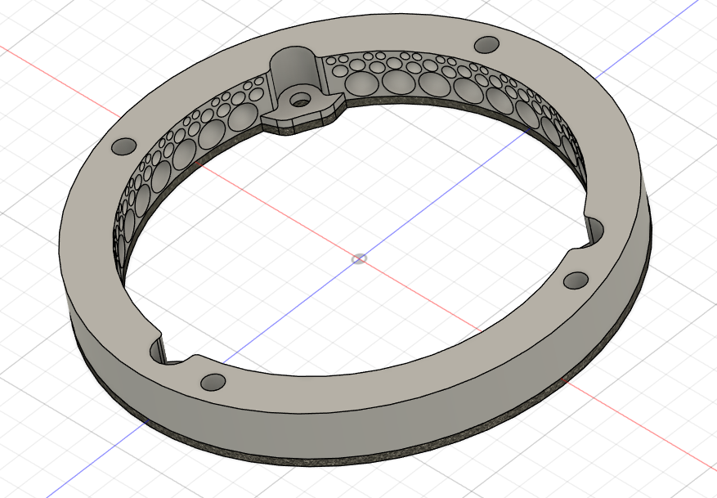Image resolution: width=717 pixels, height=498 pixels.
Task: Select the origin point at the axes intersection
Action: pos(359,259)
